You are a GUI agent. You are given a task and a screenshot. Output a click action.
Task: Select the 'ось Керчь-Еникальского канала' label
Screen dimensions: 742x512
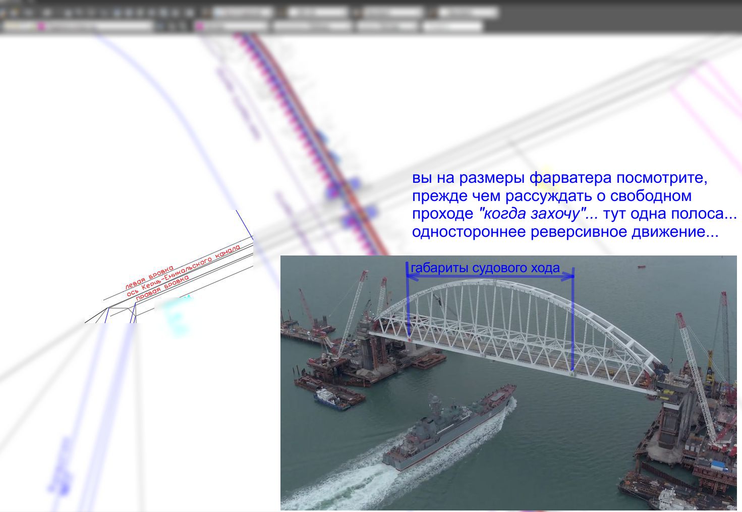[184, 270]
